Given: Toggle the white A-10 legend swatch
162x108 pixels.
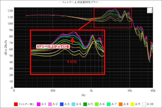Looking at the screenshot, I should tap(144, 104).
